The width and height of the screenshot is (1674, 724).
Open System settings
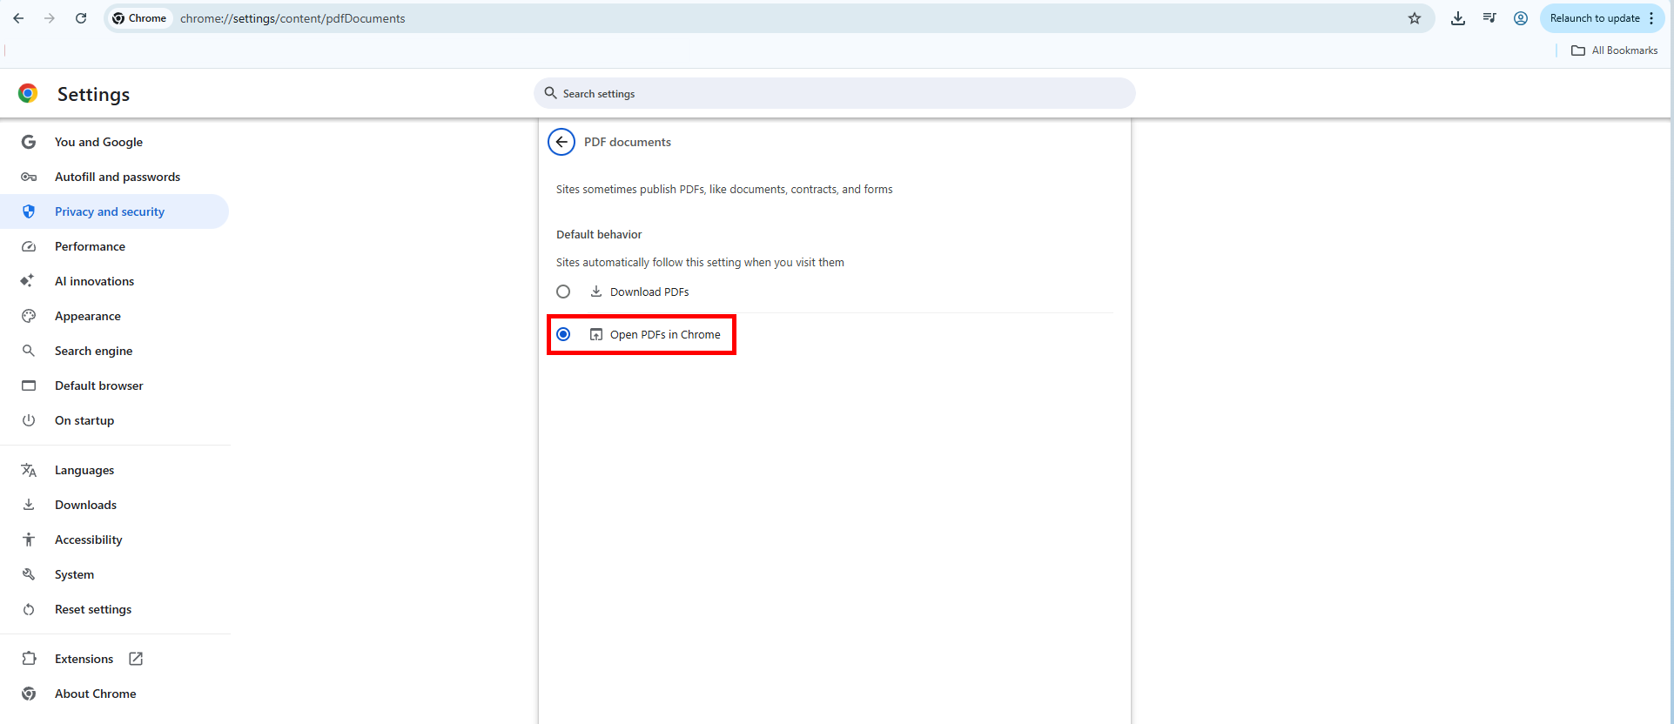click(x=115, y=574)
